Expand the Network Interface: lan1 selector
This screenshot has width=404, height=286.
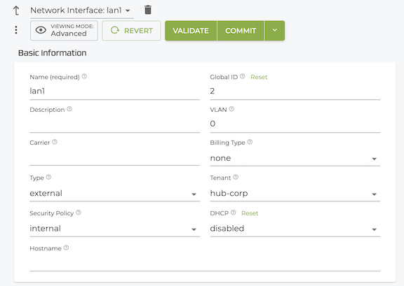81,10
